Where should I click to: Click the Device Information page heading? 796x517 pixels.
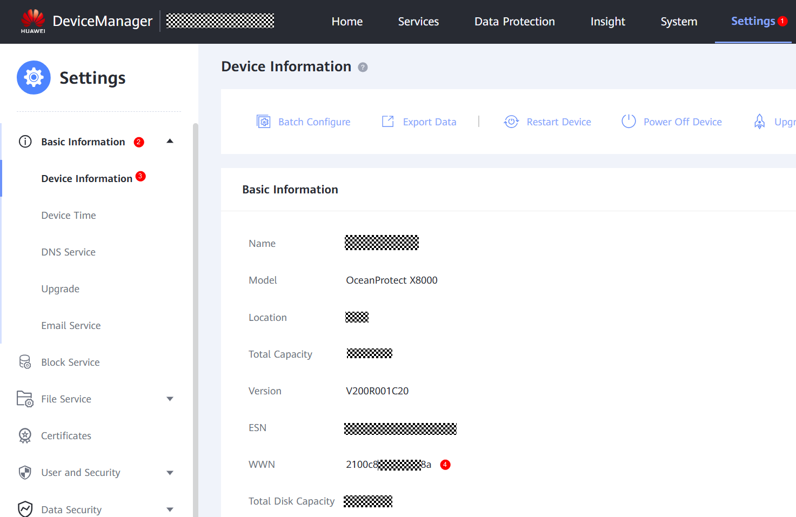(286, 66)
